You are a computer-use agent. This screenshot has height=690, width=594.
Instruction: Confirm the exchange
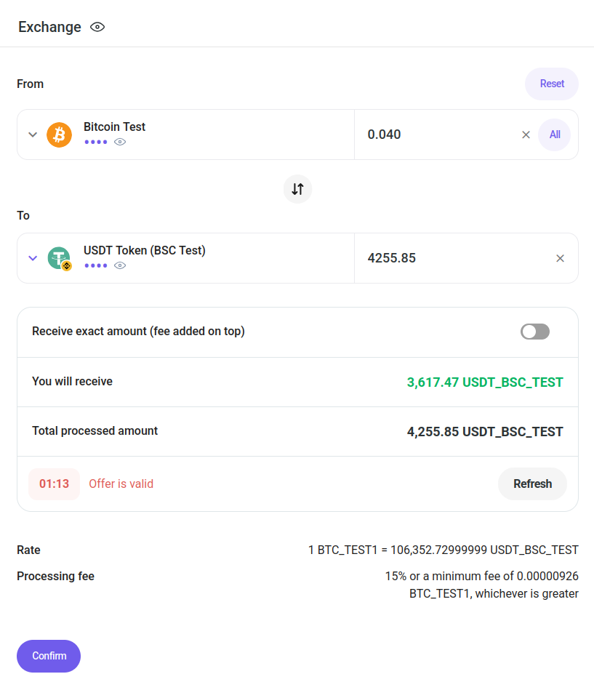pos(49,656)
